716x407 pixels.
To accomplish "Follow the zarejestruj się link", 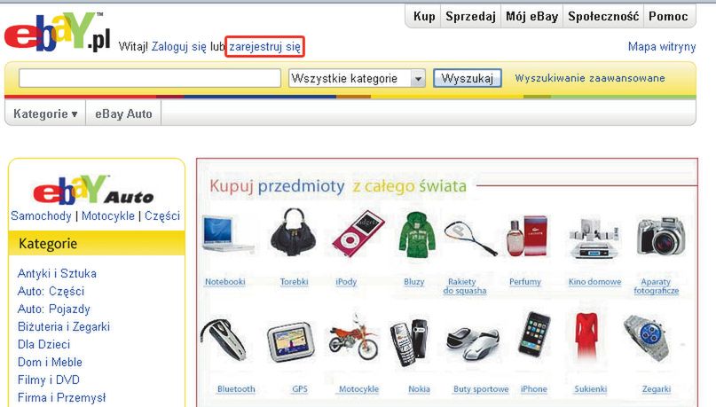I will (265, 46).
